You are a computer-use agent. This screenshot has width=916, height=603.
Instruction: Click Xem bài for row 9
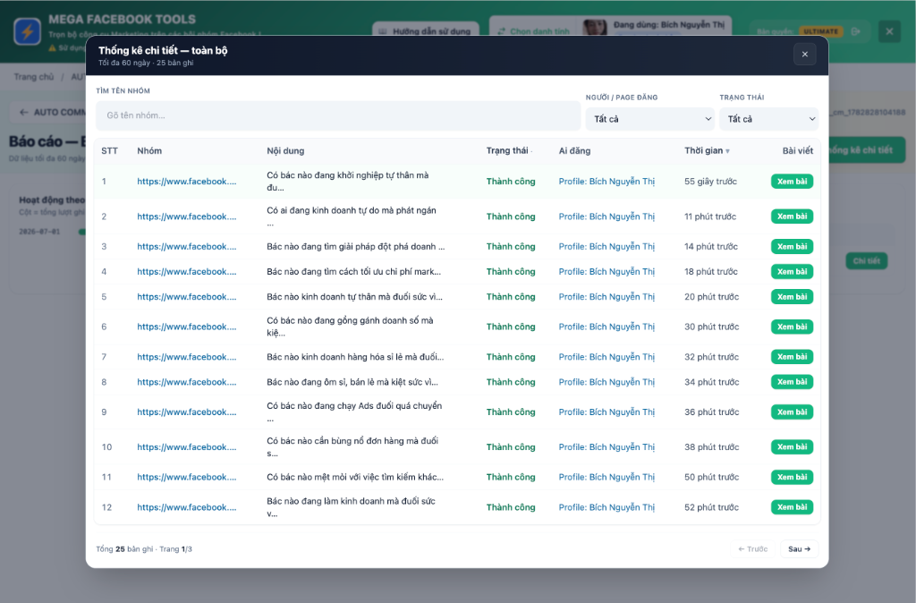tap(793, 412)
